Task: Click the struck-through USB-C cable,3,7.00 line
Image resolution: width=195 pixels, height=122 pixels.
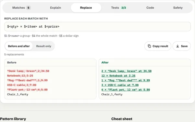Action: pos(22,85)
